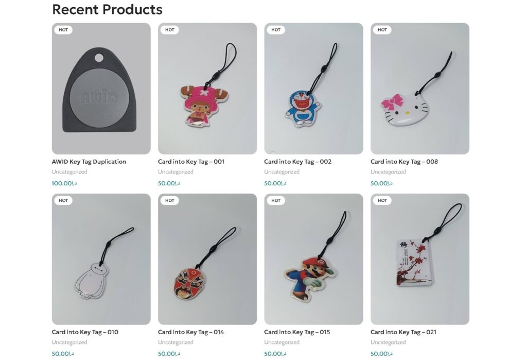Open the 'Card into Key Tag – 001' link
527x361 pixels.
191,162
